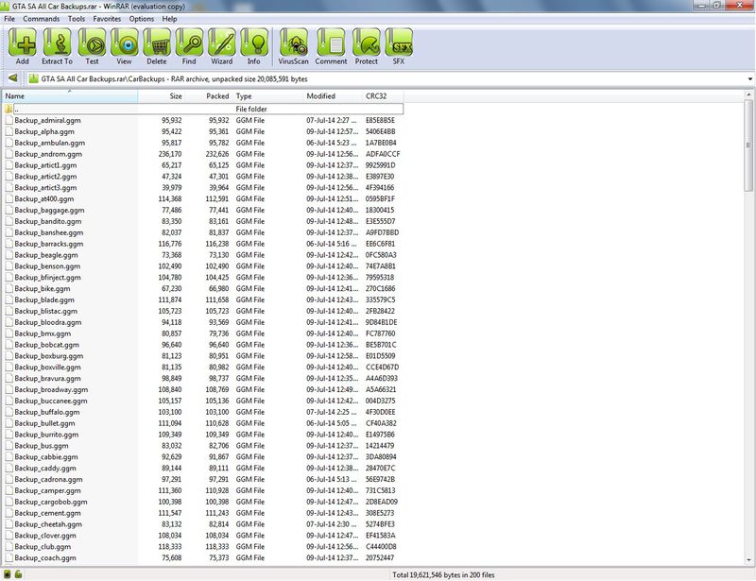Select the parent folder '..' icon
The image size is (756, 581).
click(x=9, y=109)
